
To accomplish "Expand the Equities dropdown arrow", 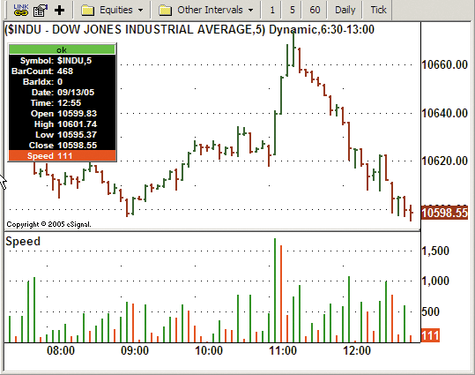I will tap(141, 11).
